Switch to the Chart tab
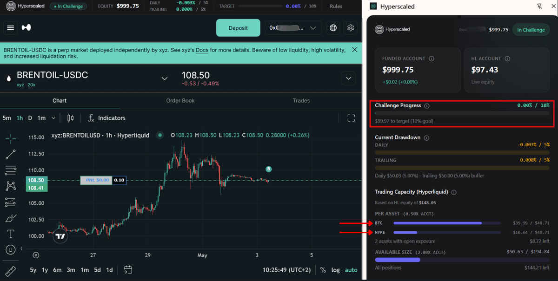 [60, 100]
